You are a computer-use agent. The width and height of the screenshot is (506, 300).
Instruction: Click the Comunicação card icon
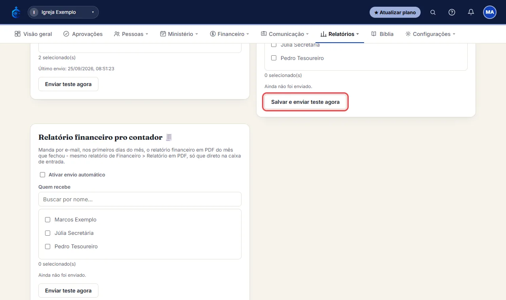(x=264, y=34)
